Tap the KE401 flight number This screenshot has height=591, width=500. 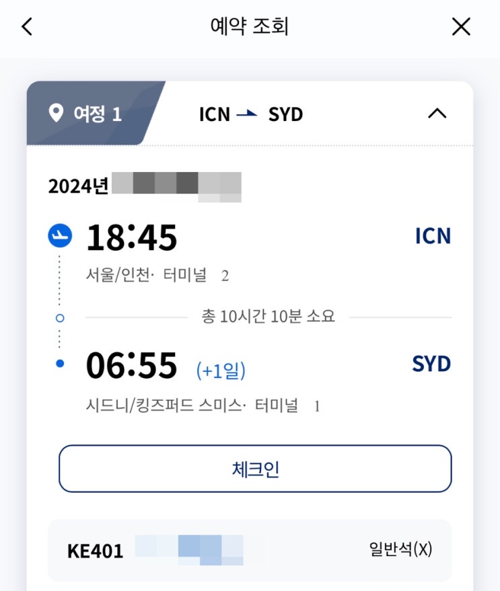click(x=95, y=551)
